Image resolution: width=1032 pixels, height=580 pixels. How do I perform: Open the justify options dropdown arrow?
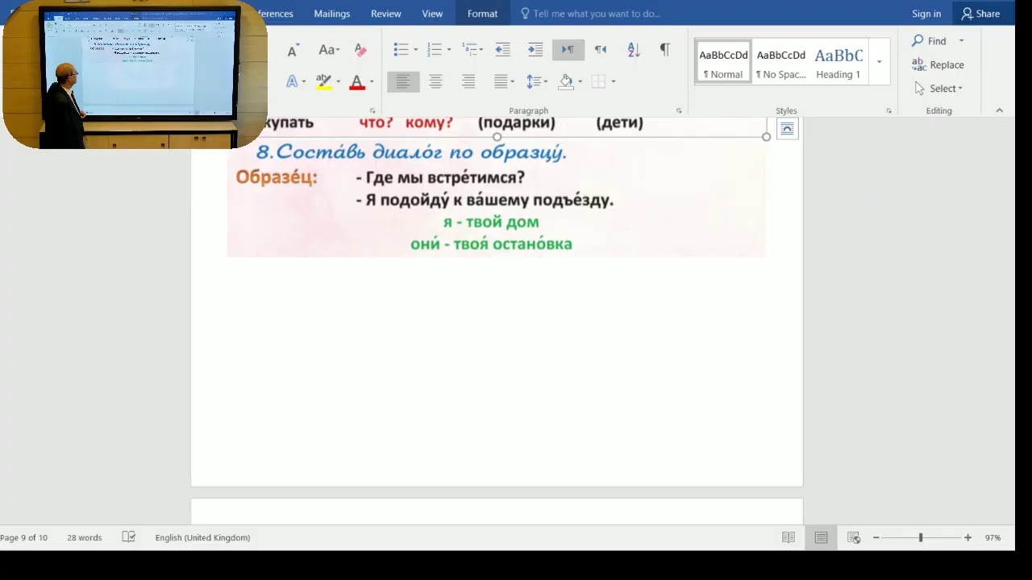point(513,82)
